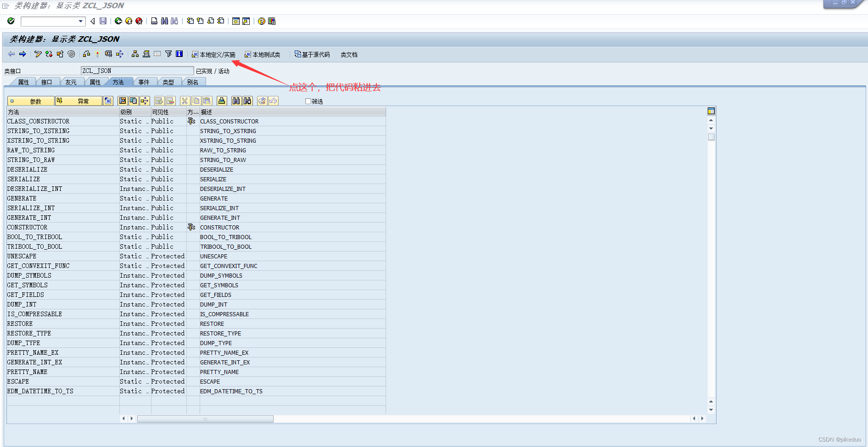The image size is (868, 447).
Task: Click the 本地测试类 button
Action: 262,55
